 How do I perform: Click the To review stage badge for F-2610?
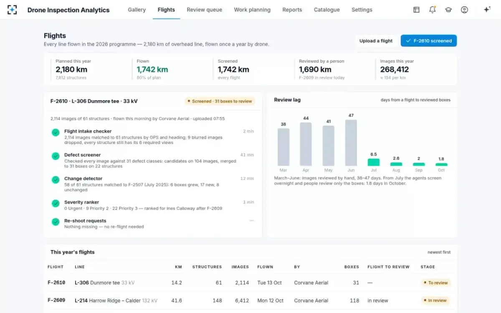click(x=435, y=283)
